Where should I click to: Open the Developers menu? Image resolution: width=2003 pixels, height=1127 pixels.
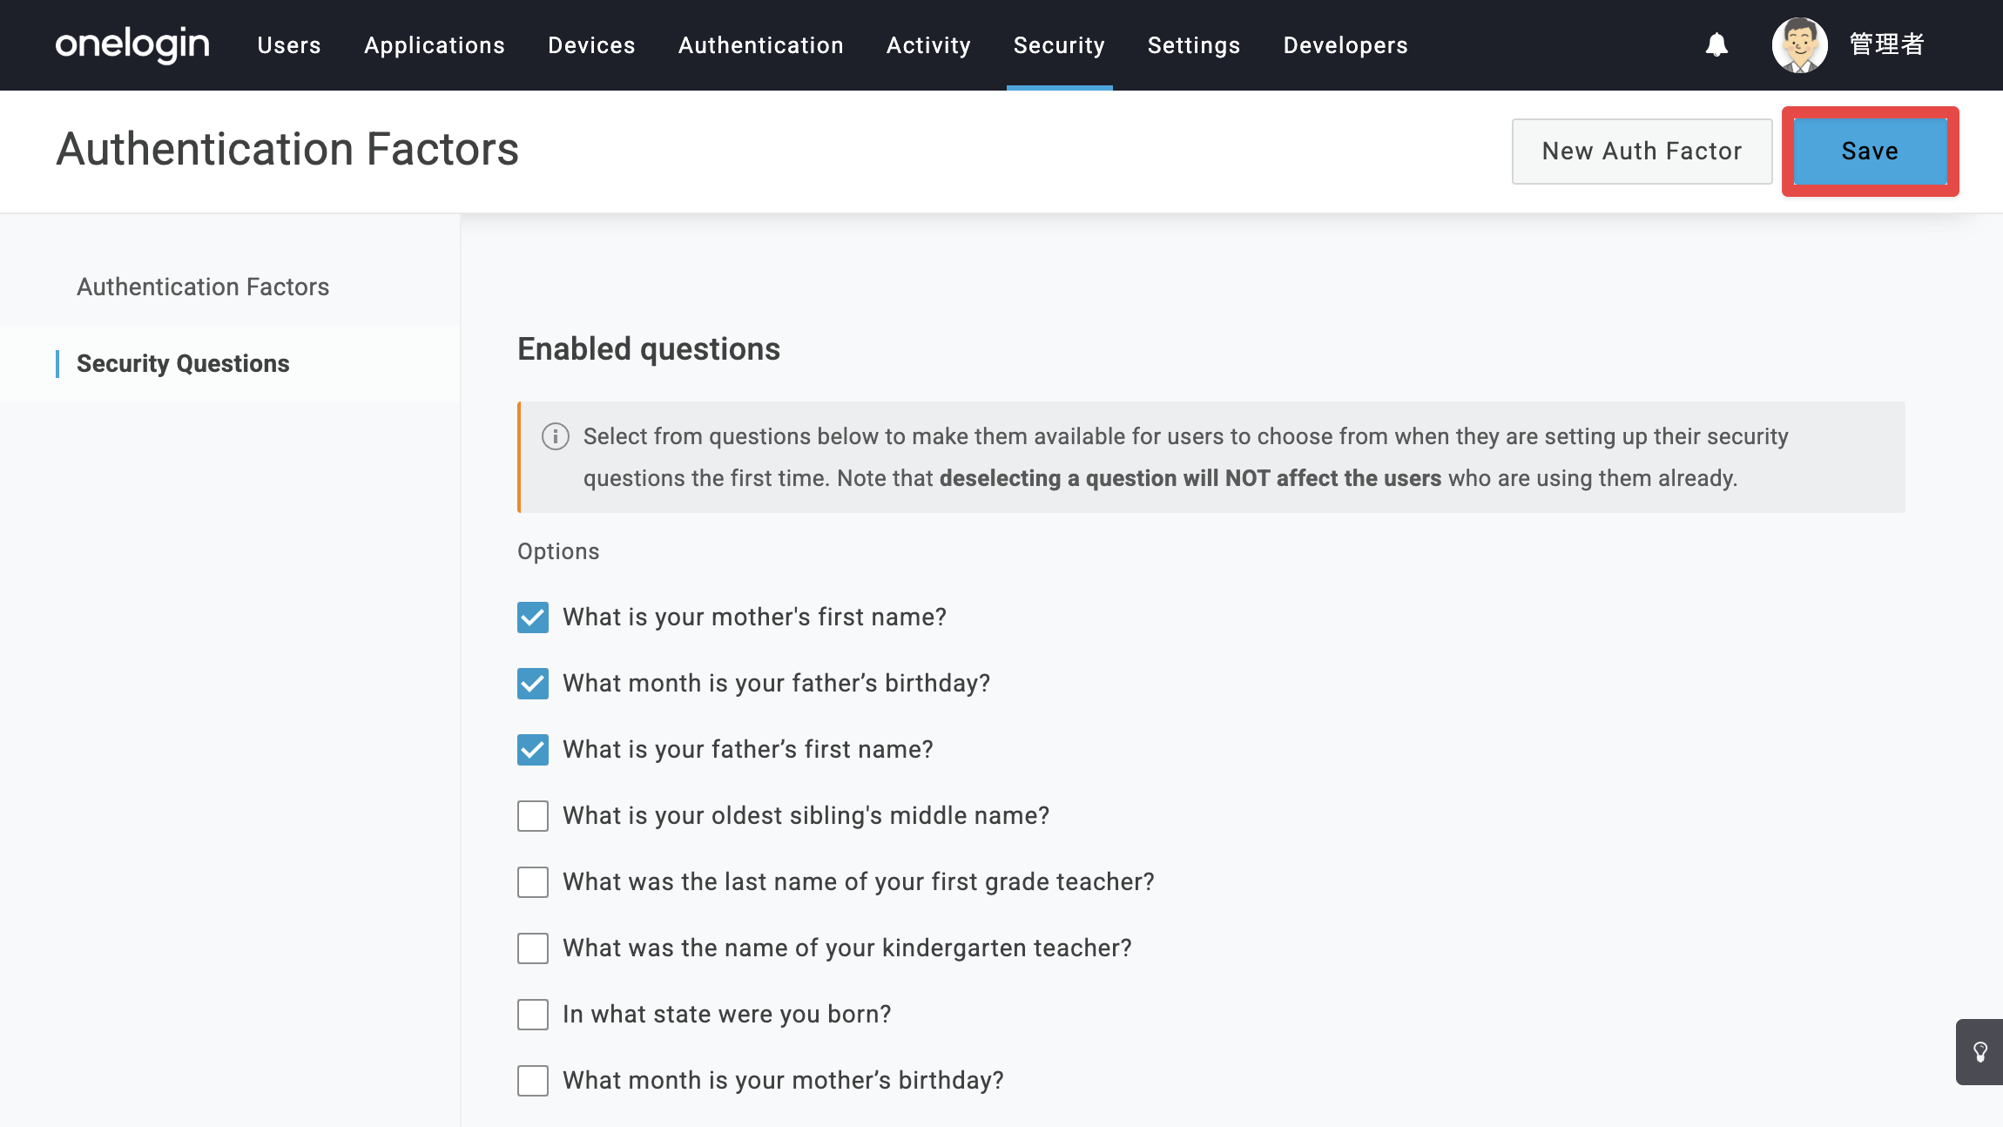tap(1345, 45)
